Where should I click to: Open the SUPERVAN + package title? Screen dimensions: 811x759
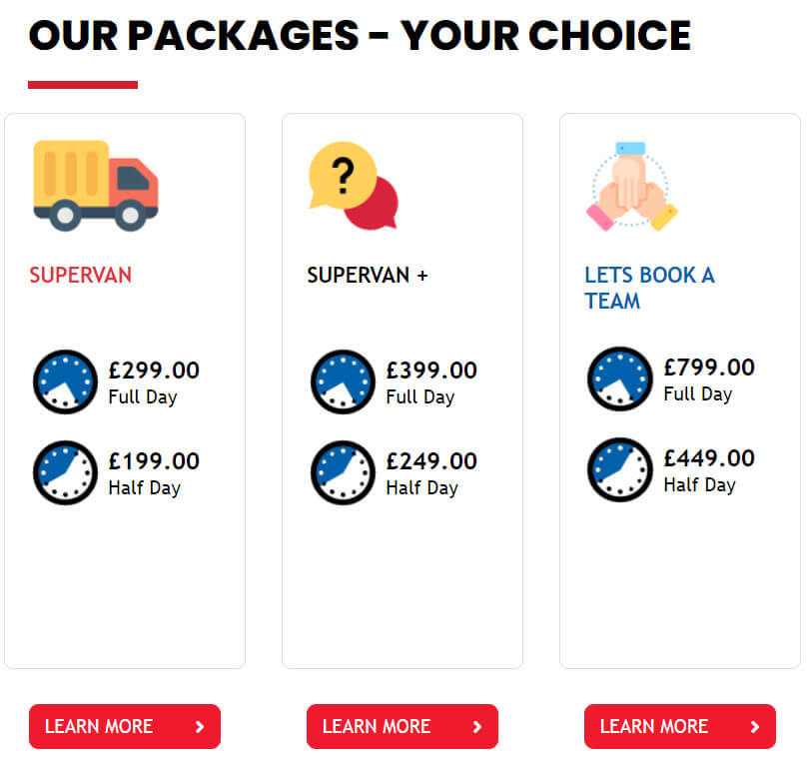tap(368, 275)
